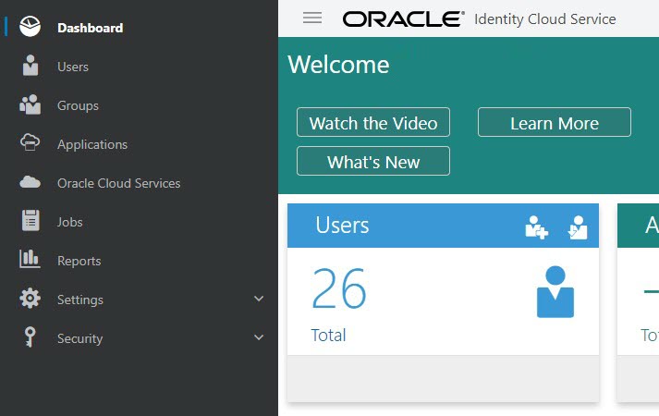Expand the Settings submenu chevron
Image resolution: width=659 pixels, height=416 pixels.
(x=259, y=299)
